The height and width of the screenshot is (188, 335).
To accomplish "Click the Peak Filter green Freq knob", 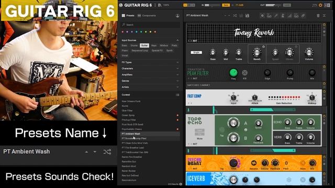I will pos(233,73).
